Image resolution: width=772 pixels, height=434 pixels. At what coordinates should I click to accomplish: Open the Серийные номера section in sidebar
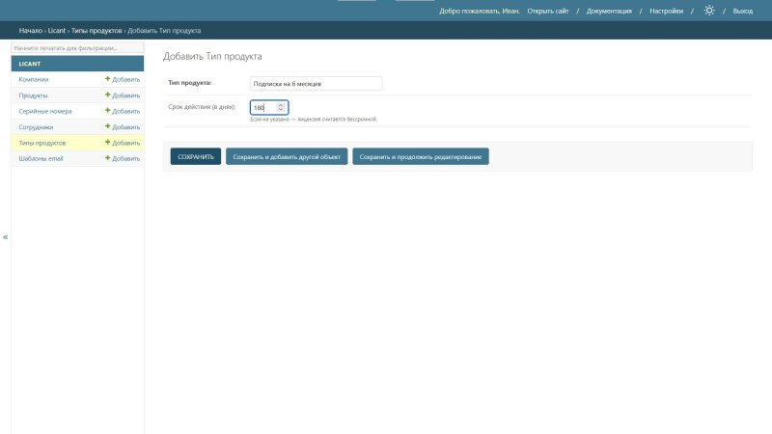coord(44,111)
